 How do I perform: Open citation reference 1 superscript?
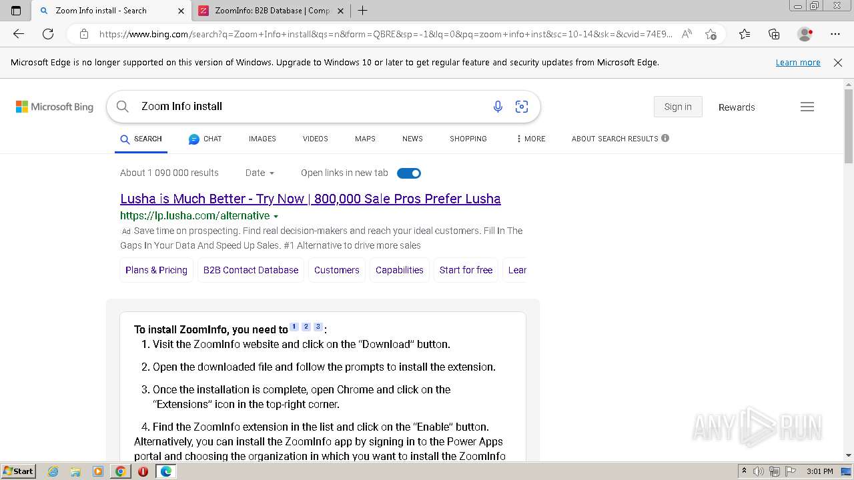tap(294, 327)
